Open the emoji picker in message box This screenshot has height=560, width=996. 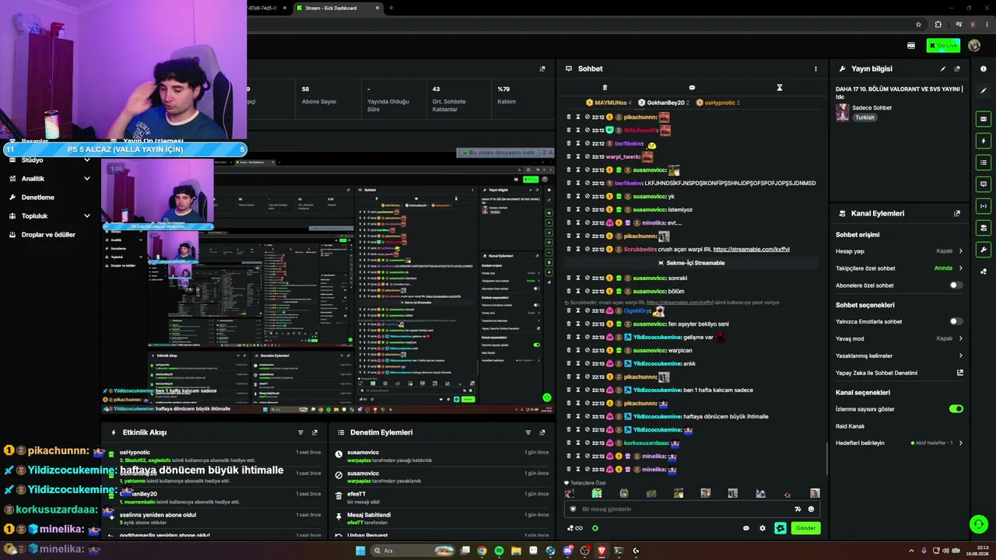(x=811, y=509)
